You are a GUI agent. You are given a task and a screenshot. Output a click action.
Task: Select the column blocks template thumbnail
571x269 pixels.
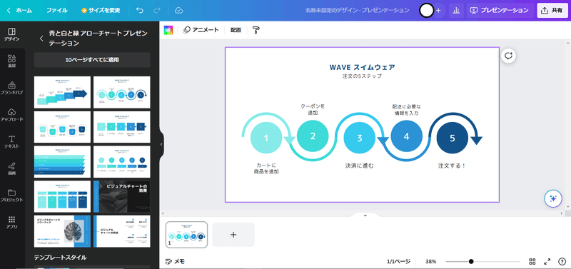pyautogui.click(x=62, y=196)
